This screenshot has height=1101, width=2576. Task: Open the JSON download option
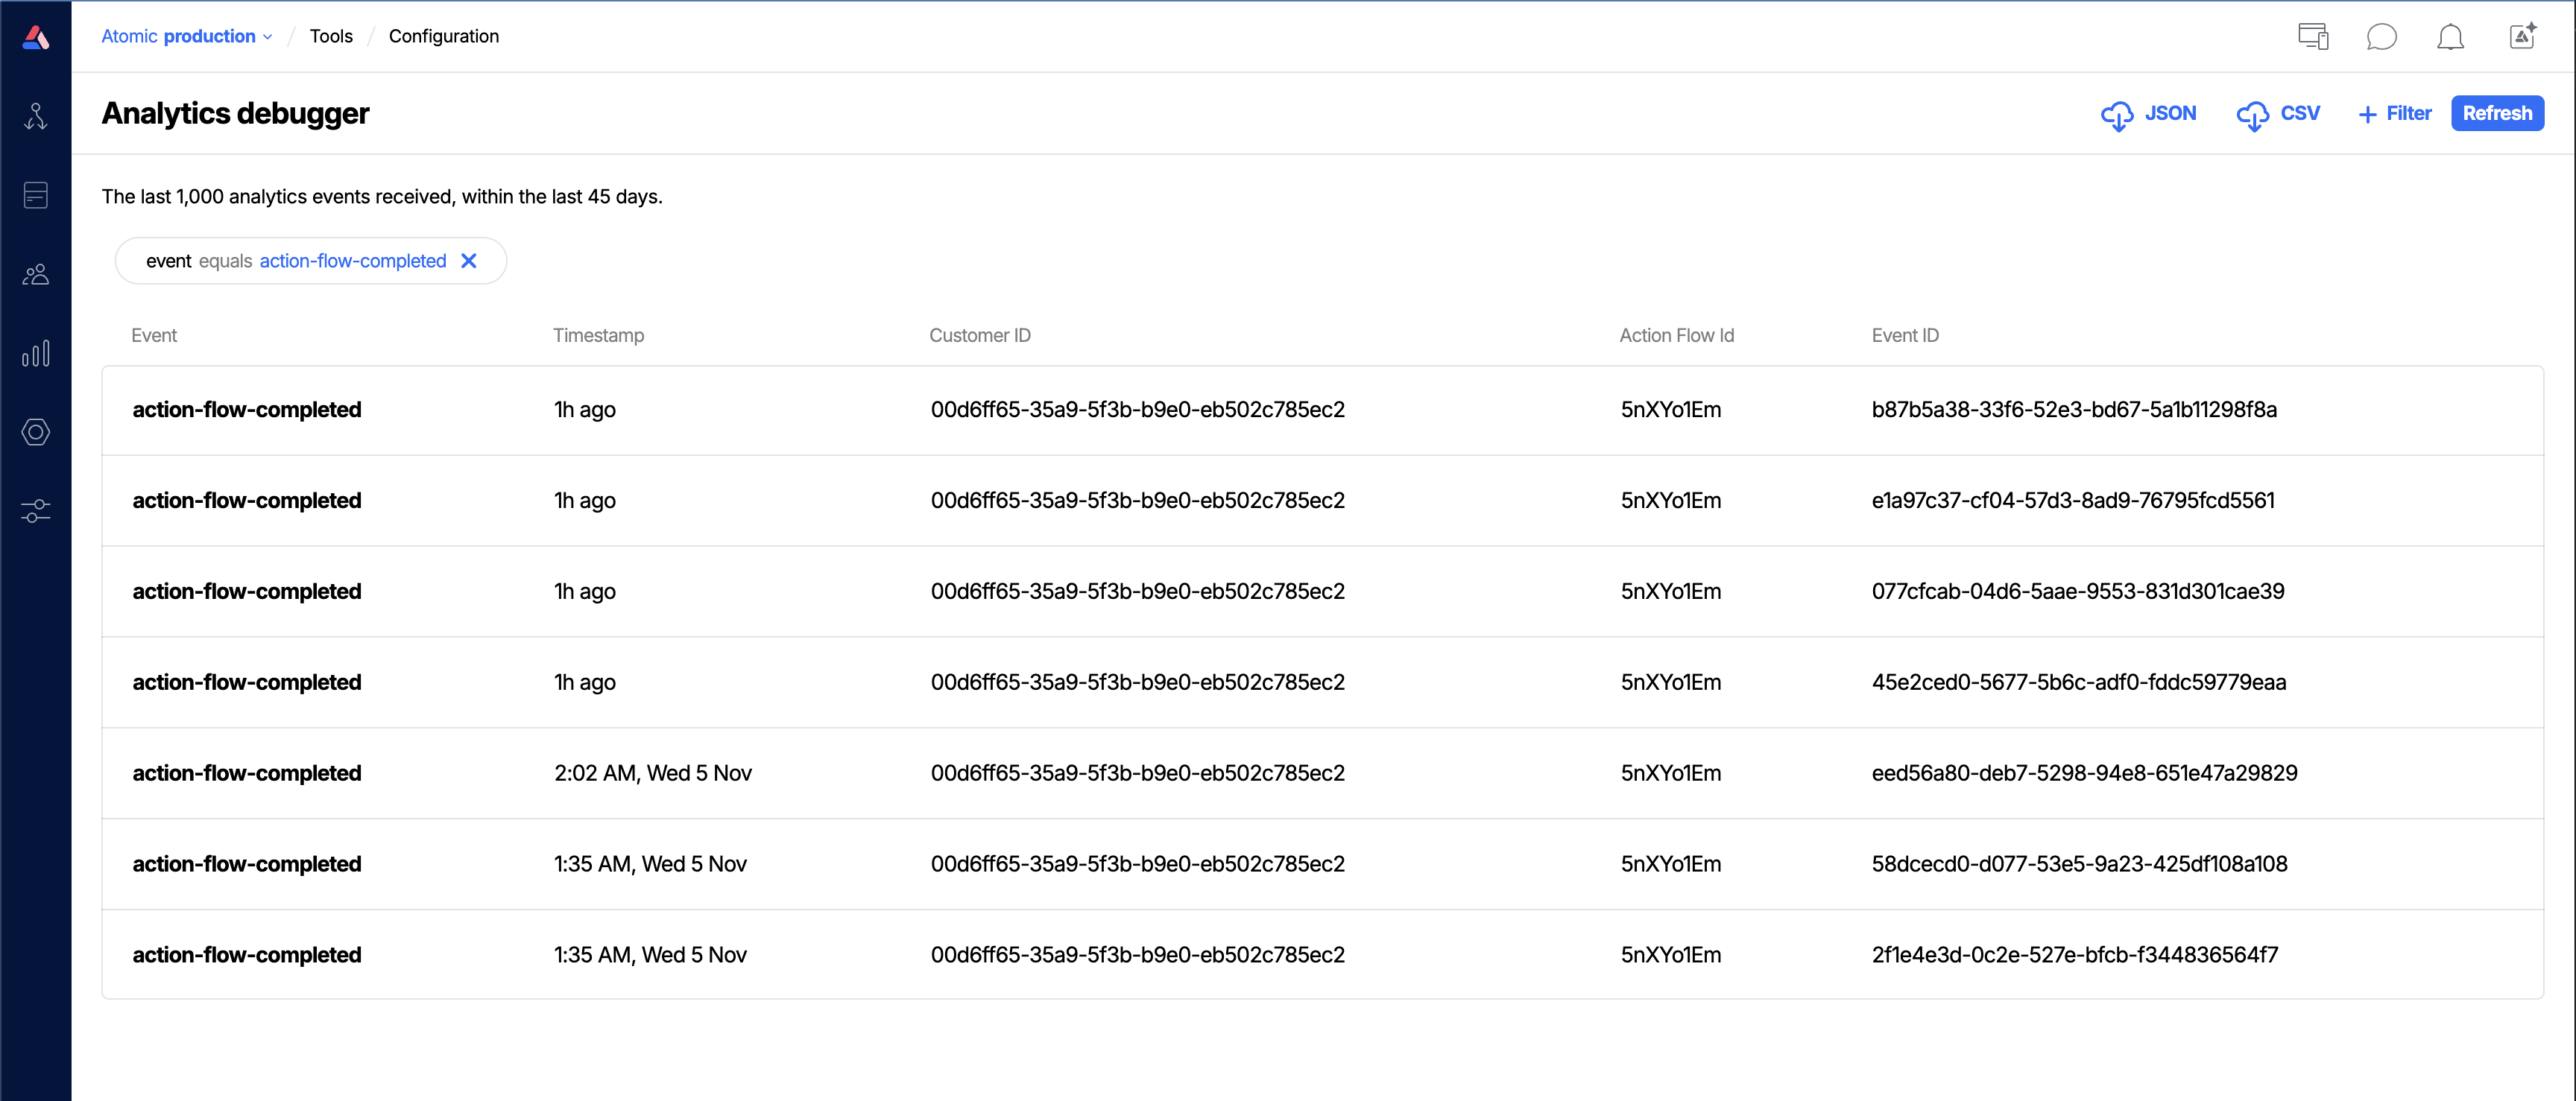tap(2150, 113)
